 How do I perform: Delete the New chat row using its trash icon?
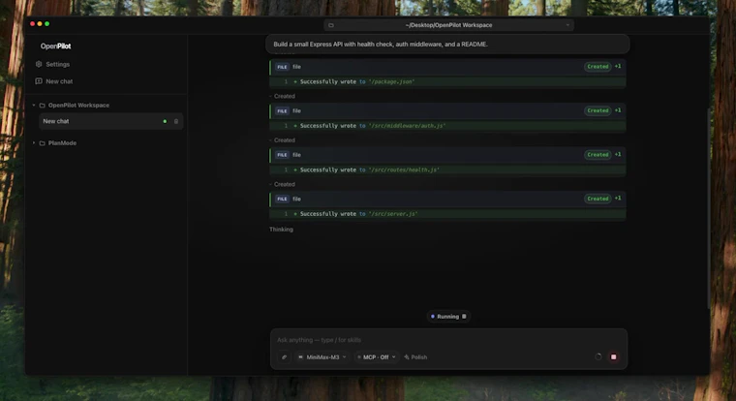[176, 121]
